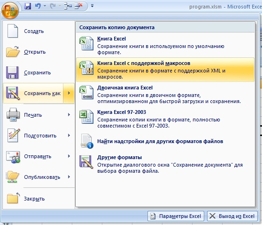262x225 pixels.
Task: Click description text 'совместимом с Excel 97-2003.'
Action: [x=133, y=126]
